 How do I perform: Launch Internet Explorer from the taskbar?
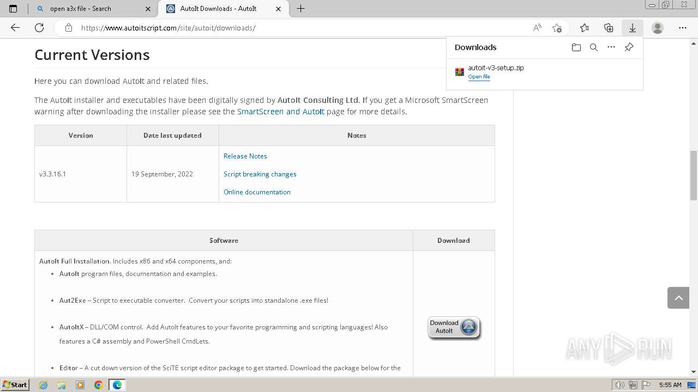[x=44, y=385]
